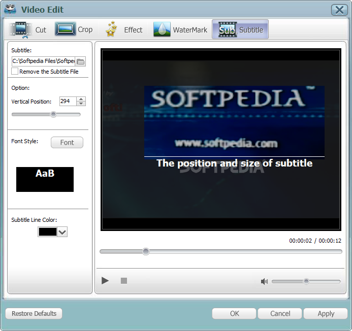
Task: Click the AaB font preview box
Action: click(45, 179)
